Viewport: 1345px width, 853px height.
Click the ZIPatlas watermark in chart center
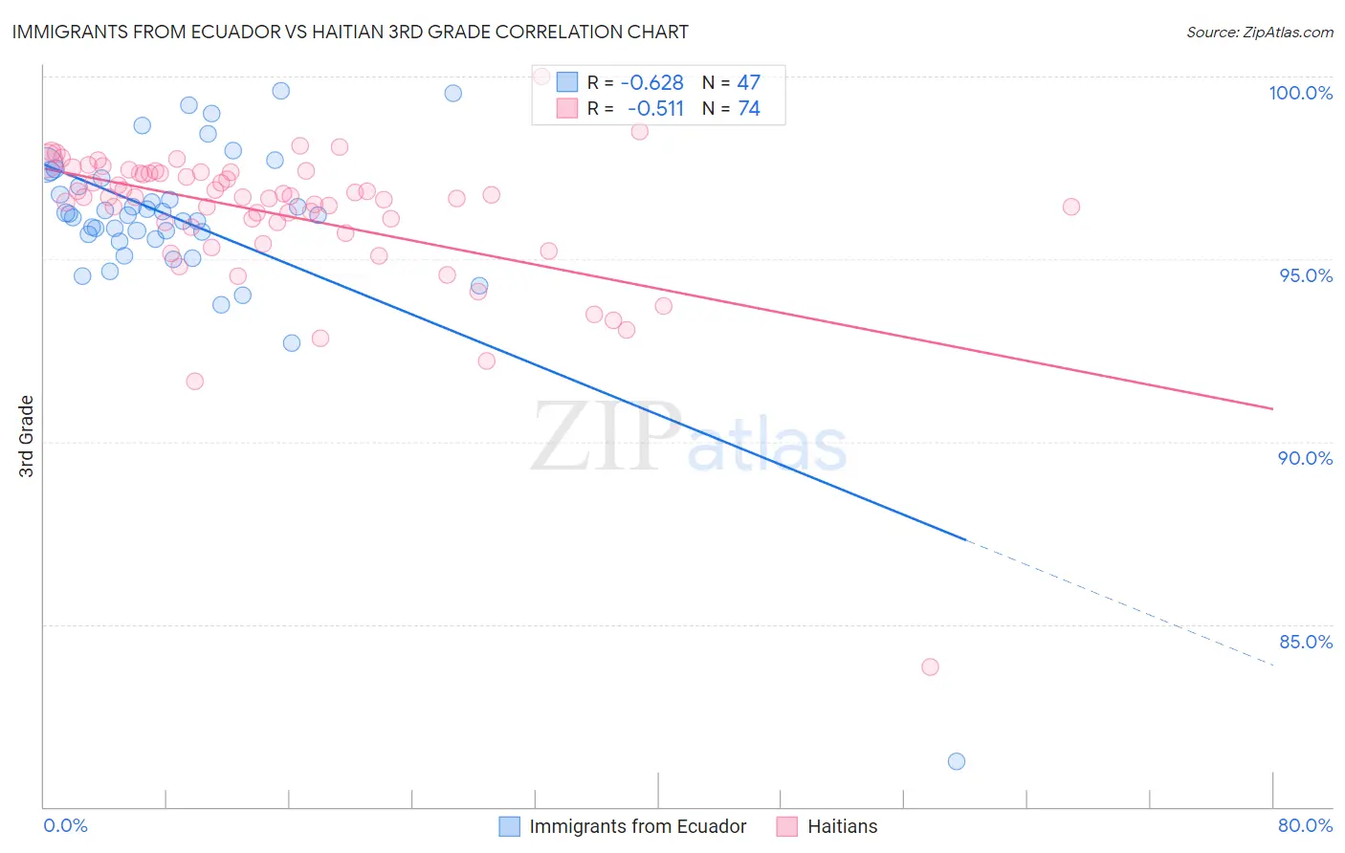click(x=689, y=437)
